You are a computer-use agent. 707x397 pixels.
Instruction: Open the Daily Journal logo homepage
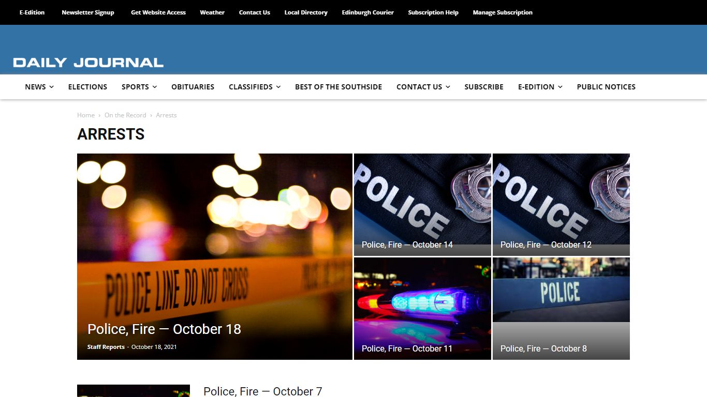(88, 63)
